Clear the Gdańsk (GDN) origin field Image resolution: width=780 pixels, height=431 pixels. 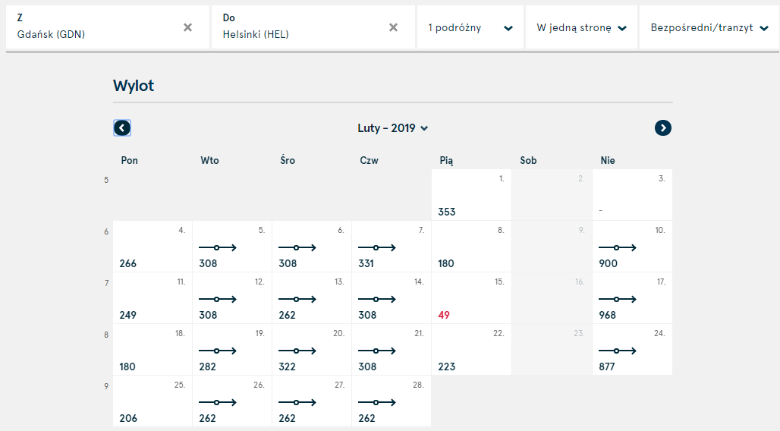(187, 27)
